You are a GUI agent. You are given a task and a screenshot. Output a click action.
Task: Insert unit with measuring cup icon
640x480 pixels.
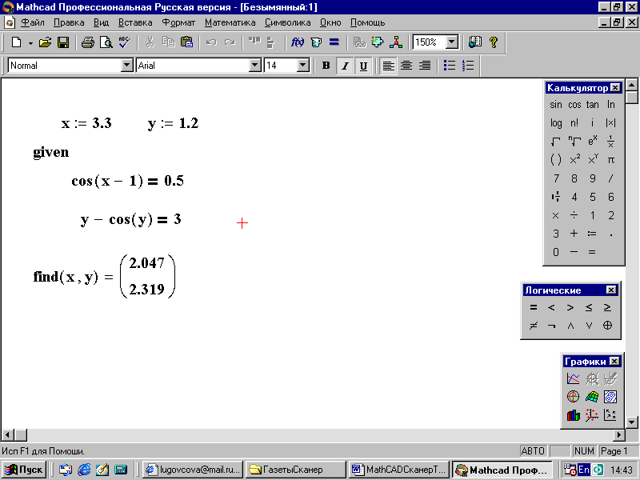315,42
